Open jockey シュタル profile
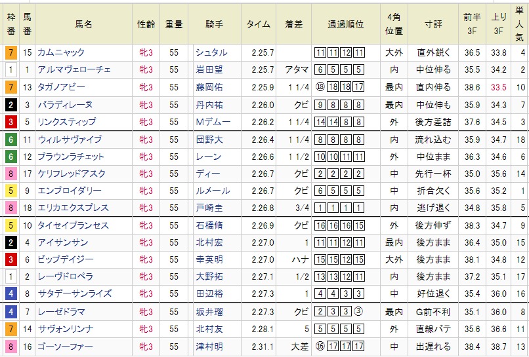The height and width of the screenshot is (357, 529). pyautogui.click(x=211, y=52)
